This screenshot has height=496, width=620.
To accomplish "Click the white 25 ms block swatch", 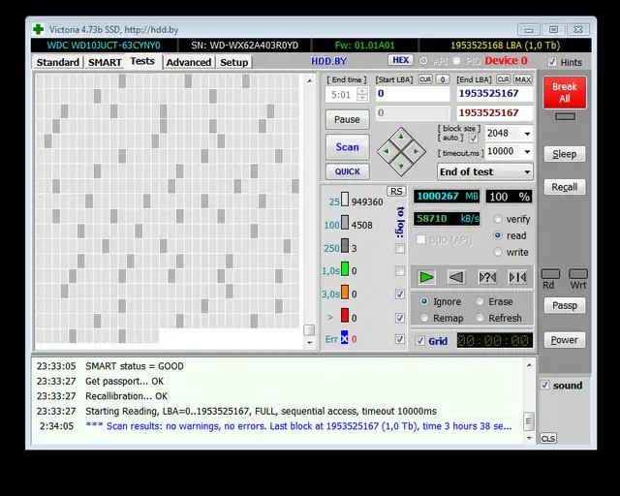I will tap(345, 200).
